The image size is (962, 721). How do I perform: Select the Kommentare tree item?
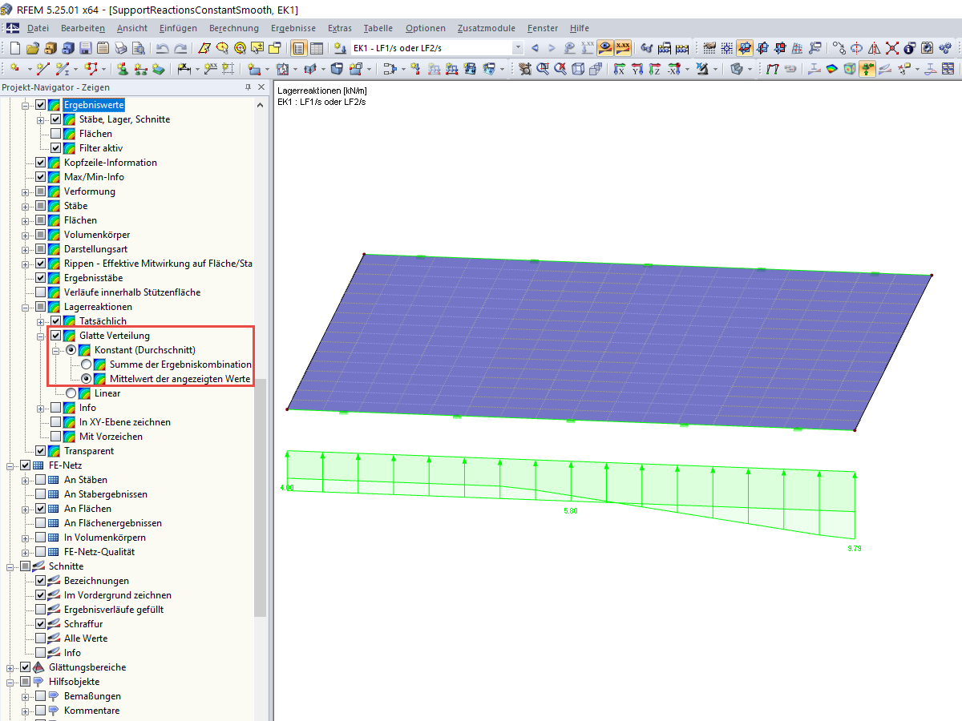click(x=91, y=711)
